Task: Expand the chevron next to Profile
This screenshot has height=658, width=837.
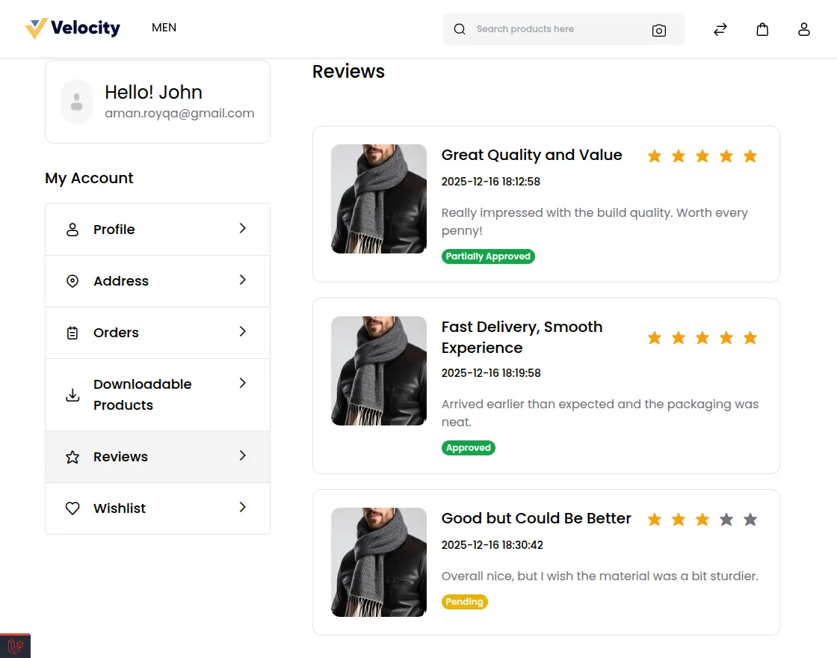Action: coord(242,229)
